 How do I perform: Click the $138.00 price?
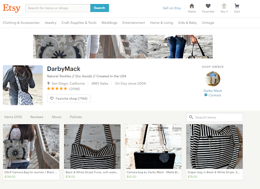(10, 176)
